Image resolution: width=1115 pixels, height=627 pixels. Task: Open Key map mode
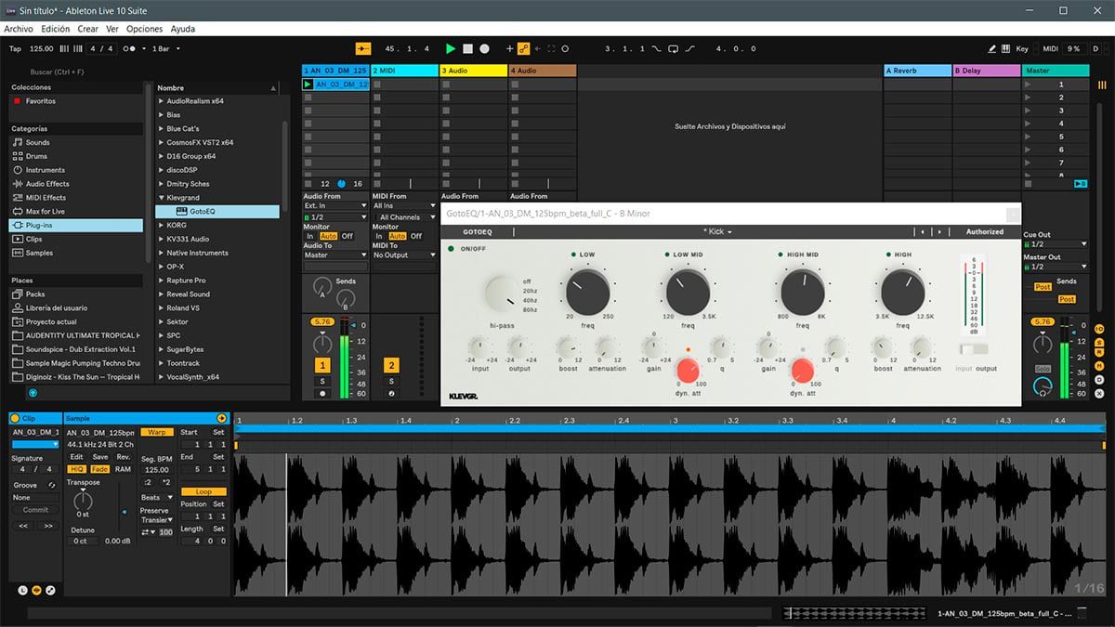[1022, 48]
